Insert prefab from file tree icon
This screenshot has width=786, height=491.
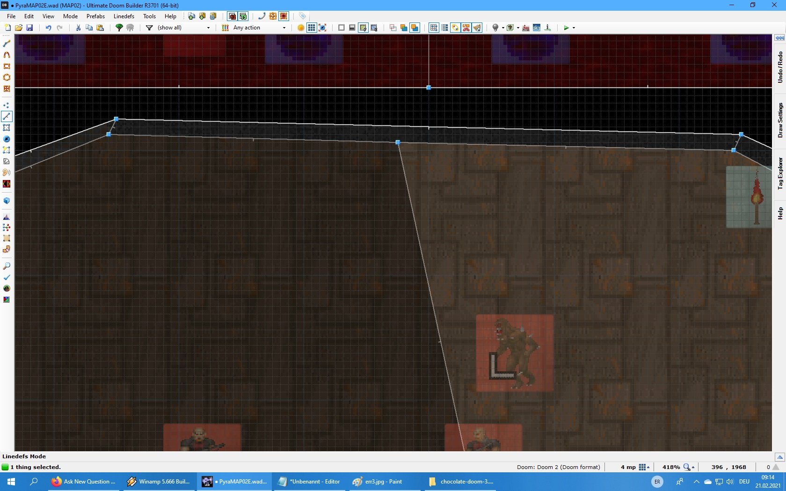[119, 28]
